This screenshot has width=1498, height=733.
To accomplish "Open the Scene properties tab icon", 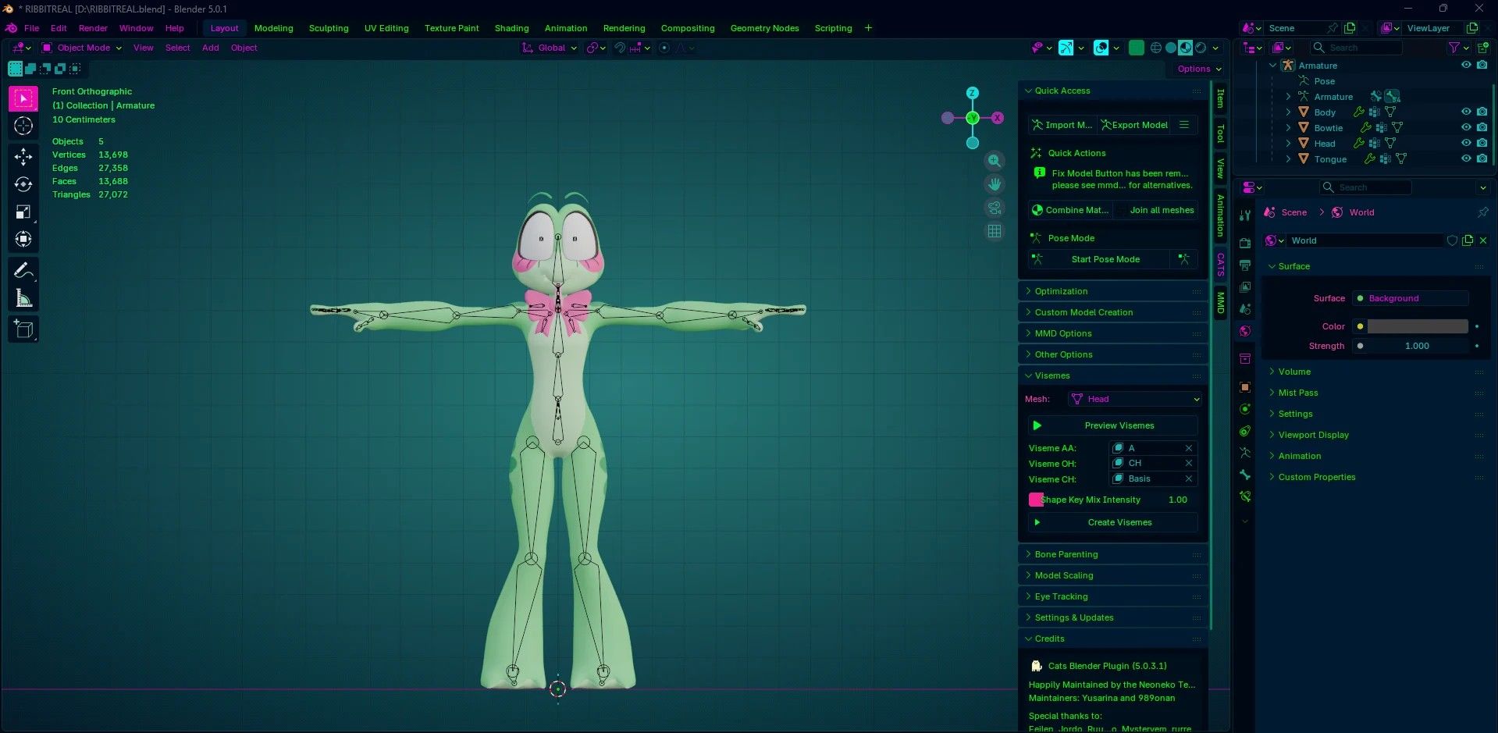I will 1245,309.
